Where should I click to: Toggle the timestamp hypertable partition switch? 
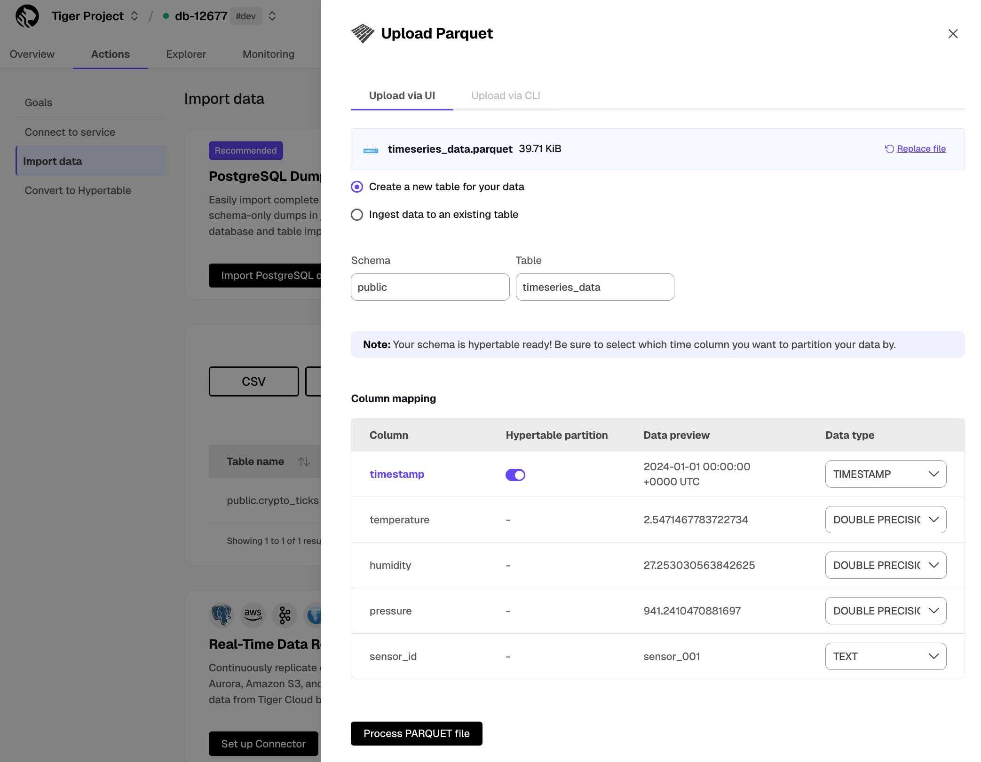coord(515,475)
